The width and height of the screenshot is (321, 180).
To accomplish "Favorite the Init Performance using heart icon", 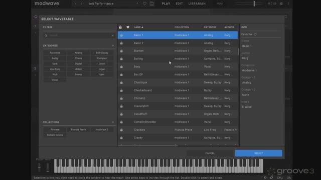I will [144, 3].
